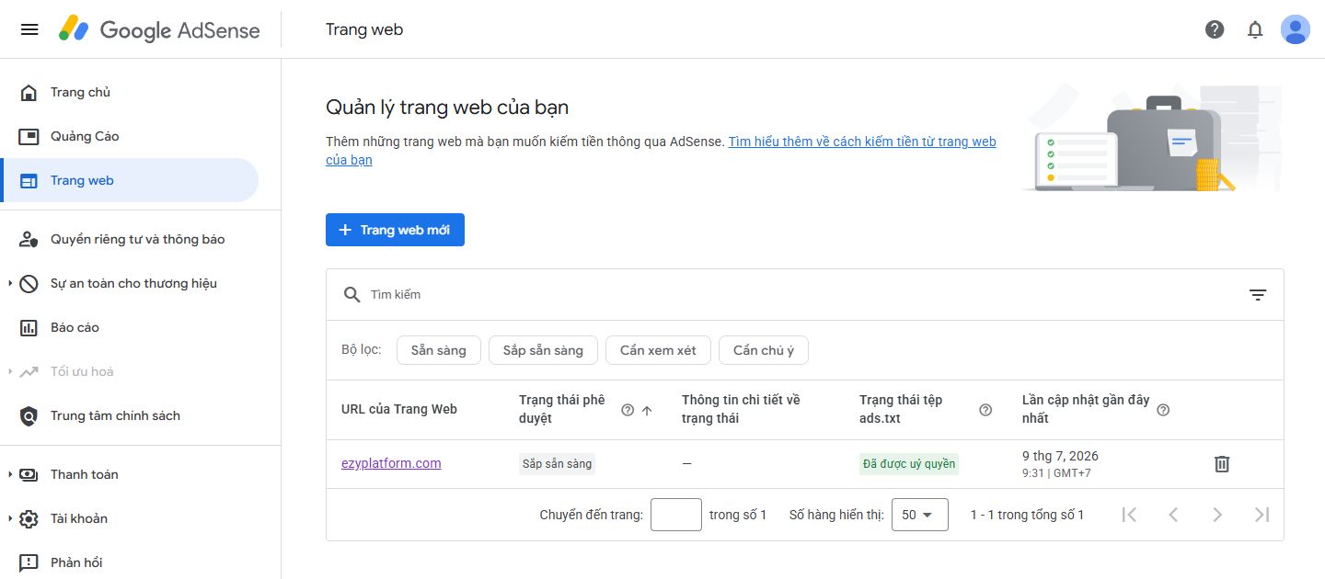The image size is (1325, 579).
Task: Click the Quản lý trang web của bạn heading
Action: (x=447, y=107)
